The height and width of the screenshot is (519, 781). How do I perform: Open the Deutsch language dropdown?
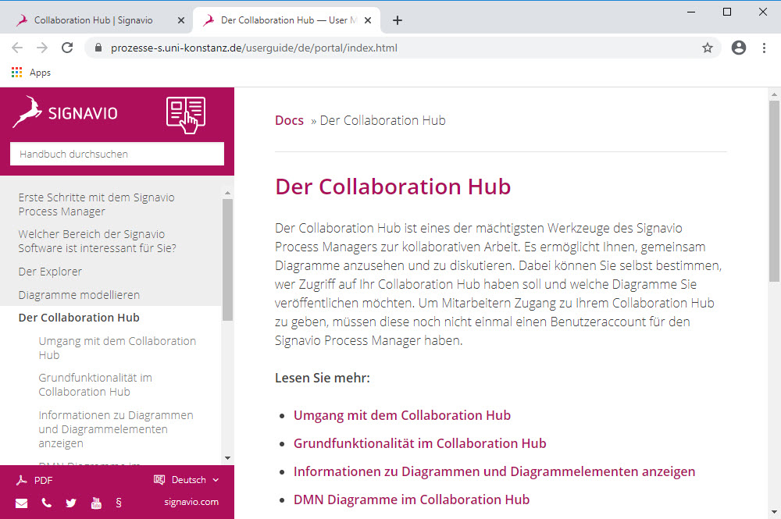pos(187,480)
